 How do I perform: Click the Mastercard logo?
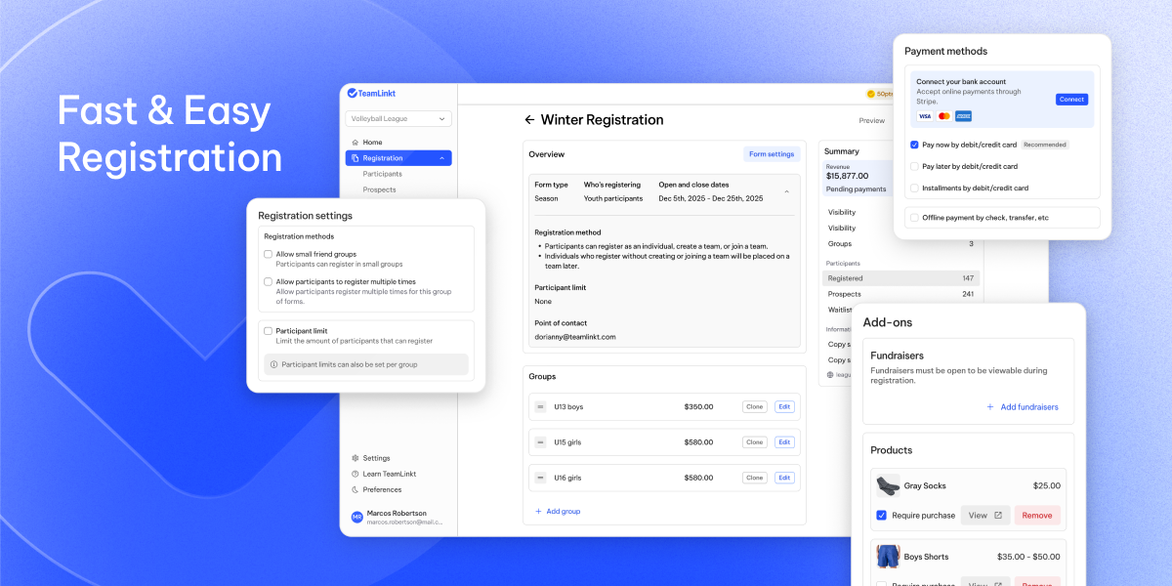pos(944,116)
